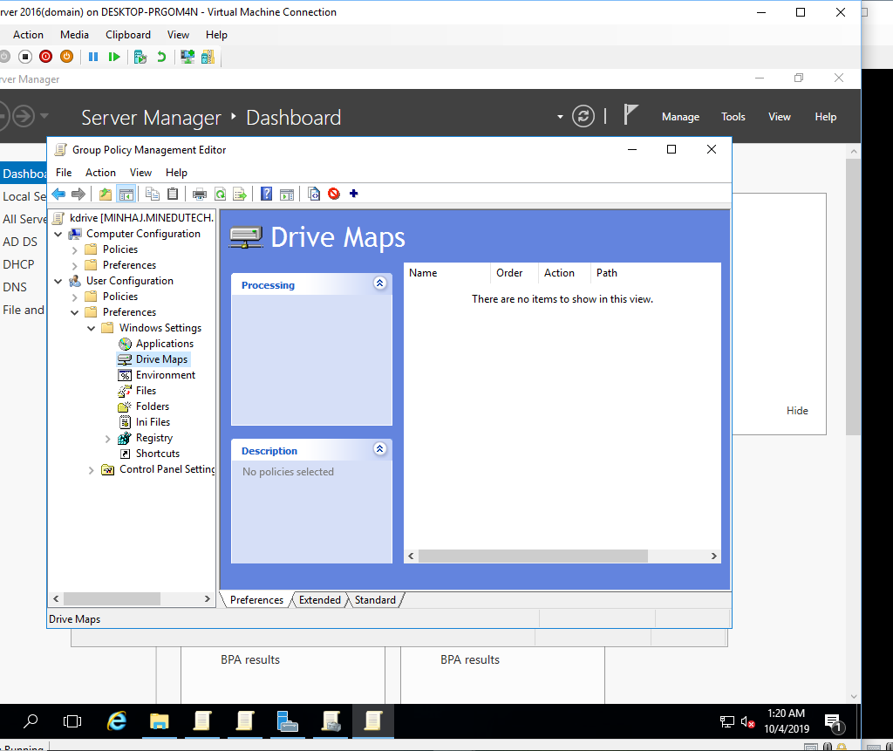
Task: Expand Policies under Computer Configuration
Action: click(x=75, y=250)
